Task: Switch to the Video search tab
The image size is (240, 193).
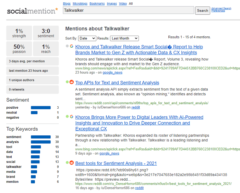Action: (x=123, y=3)
